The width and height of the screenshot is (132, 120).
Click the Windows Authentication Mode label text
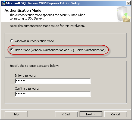[34, 41]
